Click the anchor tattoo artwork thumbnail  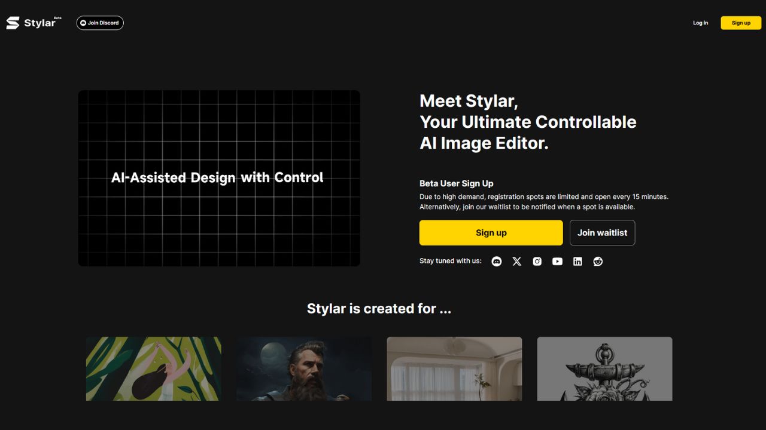click(604, 368)
